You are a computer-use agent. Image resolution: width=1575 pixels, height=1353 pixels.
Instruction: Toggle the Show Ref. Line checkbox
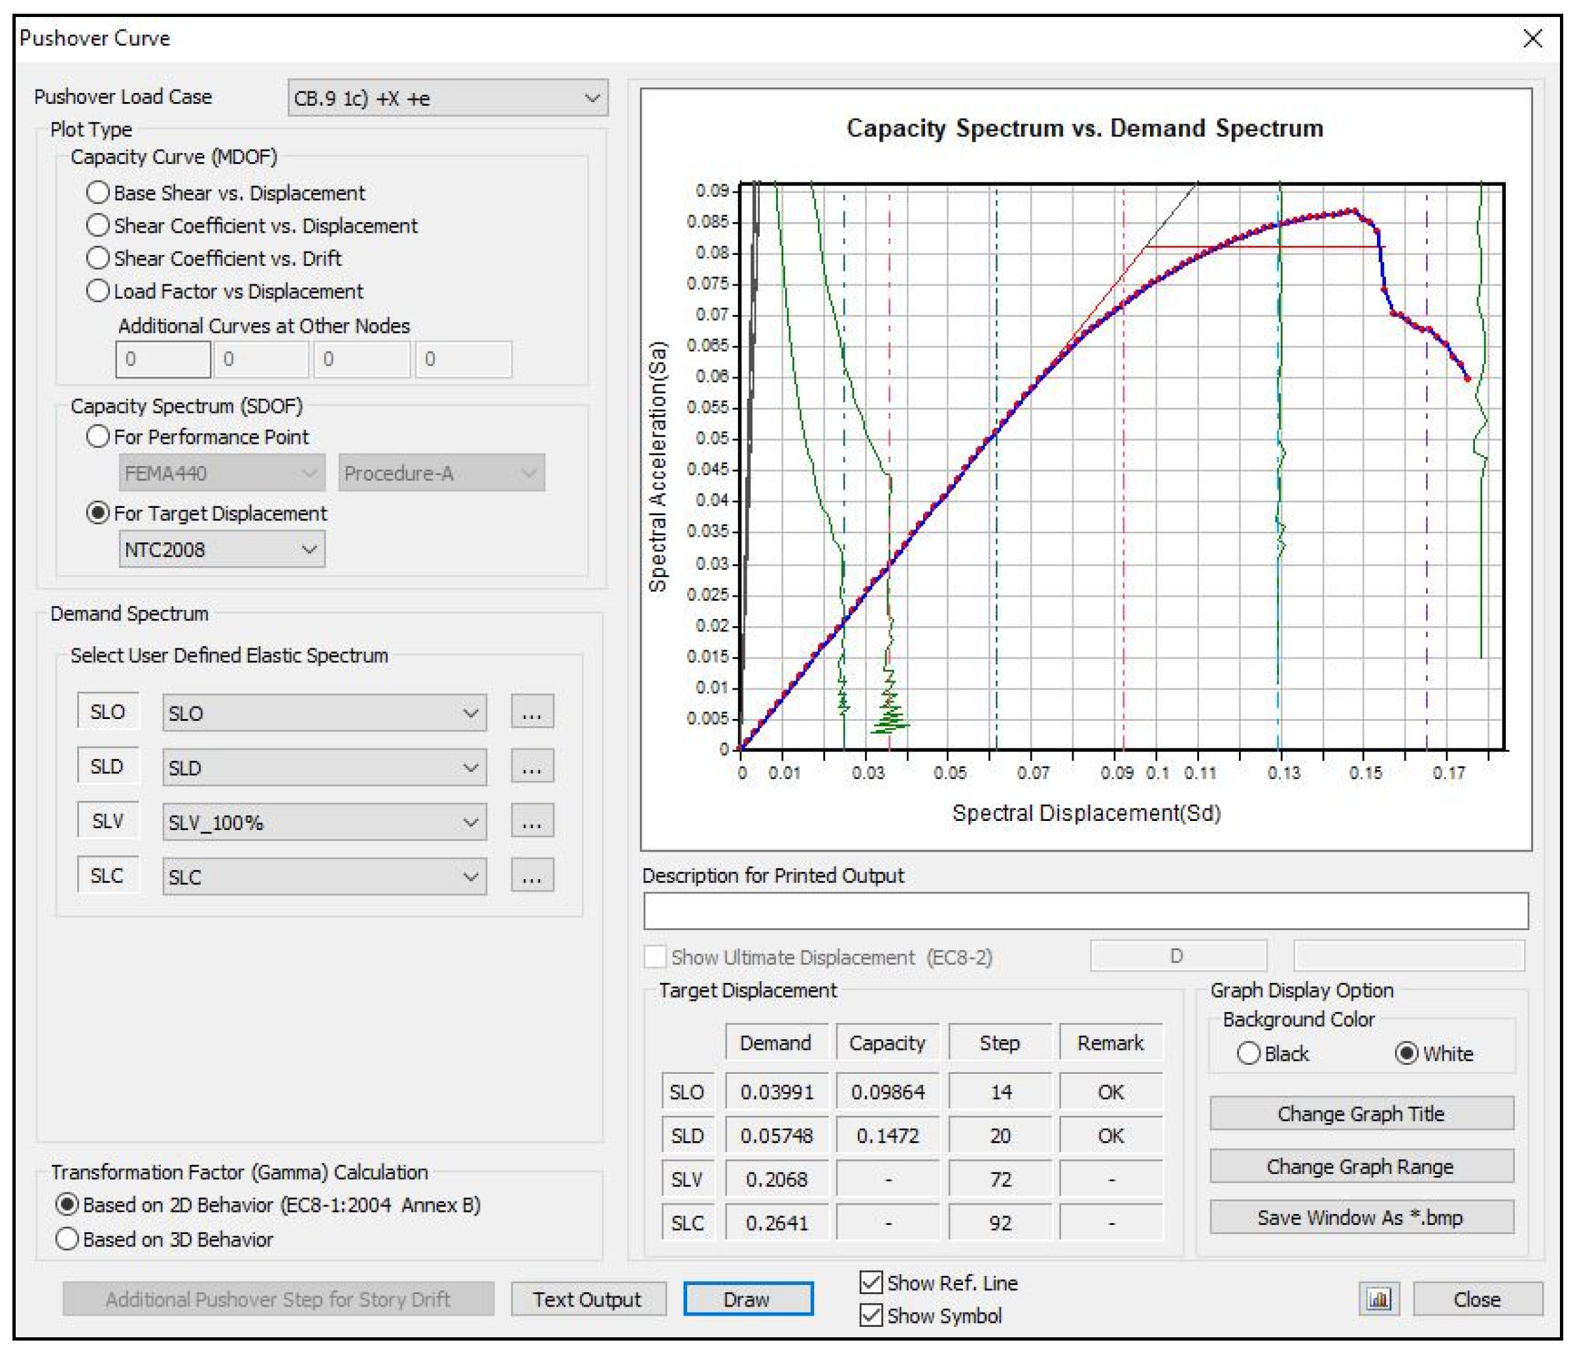point(871,1282)
